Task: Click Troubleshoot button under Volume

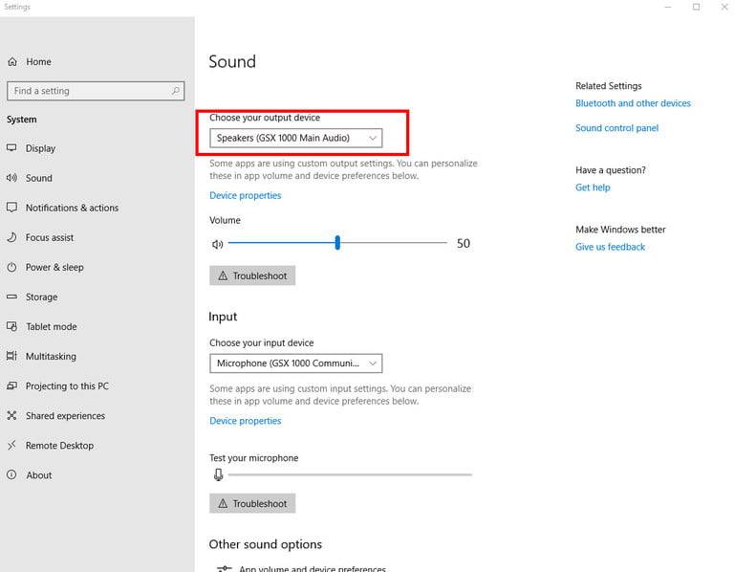Action: pyautogui.click(x=252, y=275)
